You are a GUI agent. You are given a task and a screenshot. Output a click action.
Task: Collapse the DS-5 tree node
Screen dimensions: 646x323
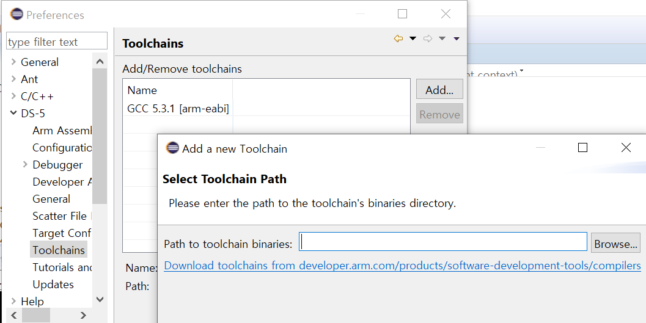(x=13, y=113)
